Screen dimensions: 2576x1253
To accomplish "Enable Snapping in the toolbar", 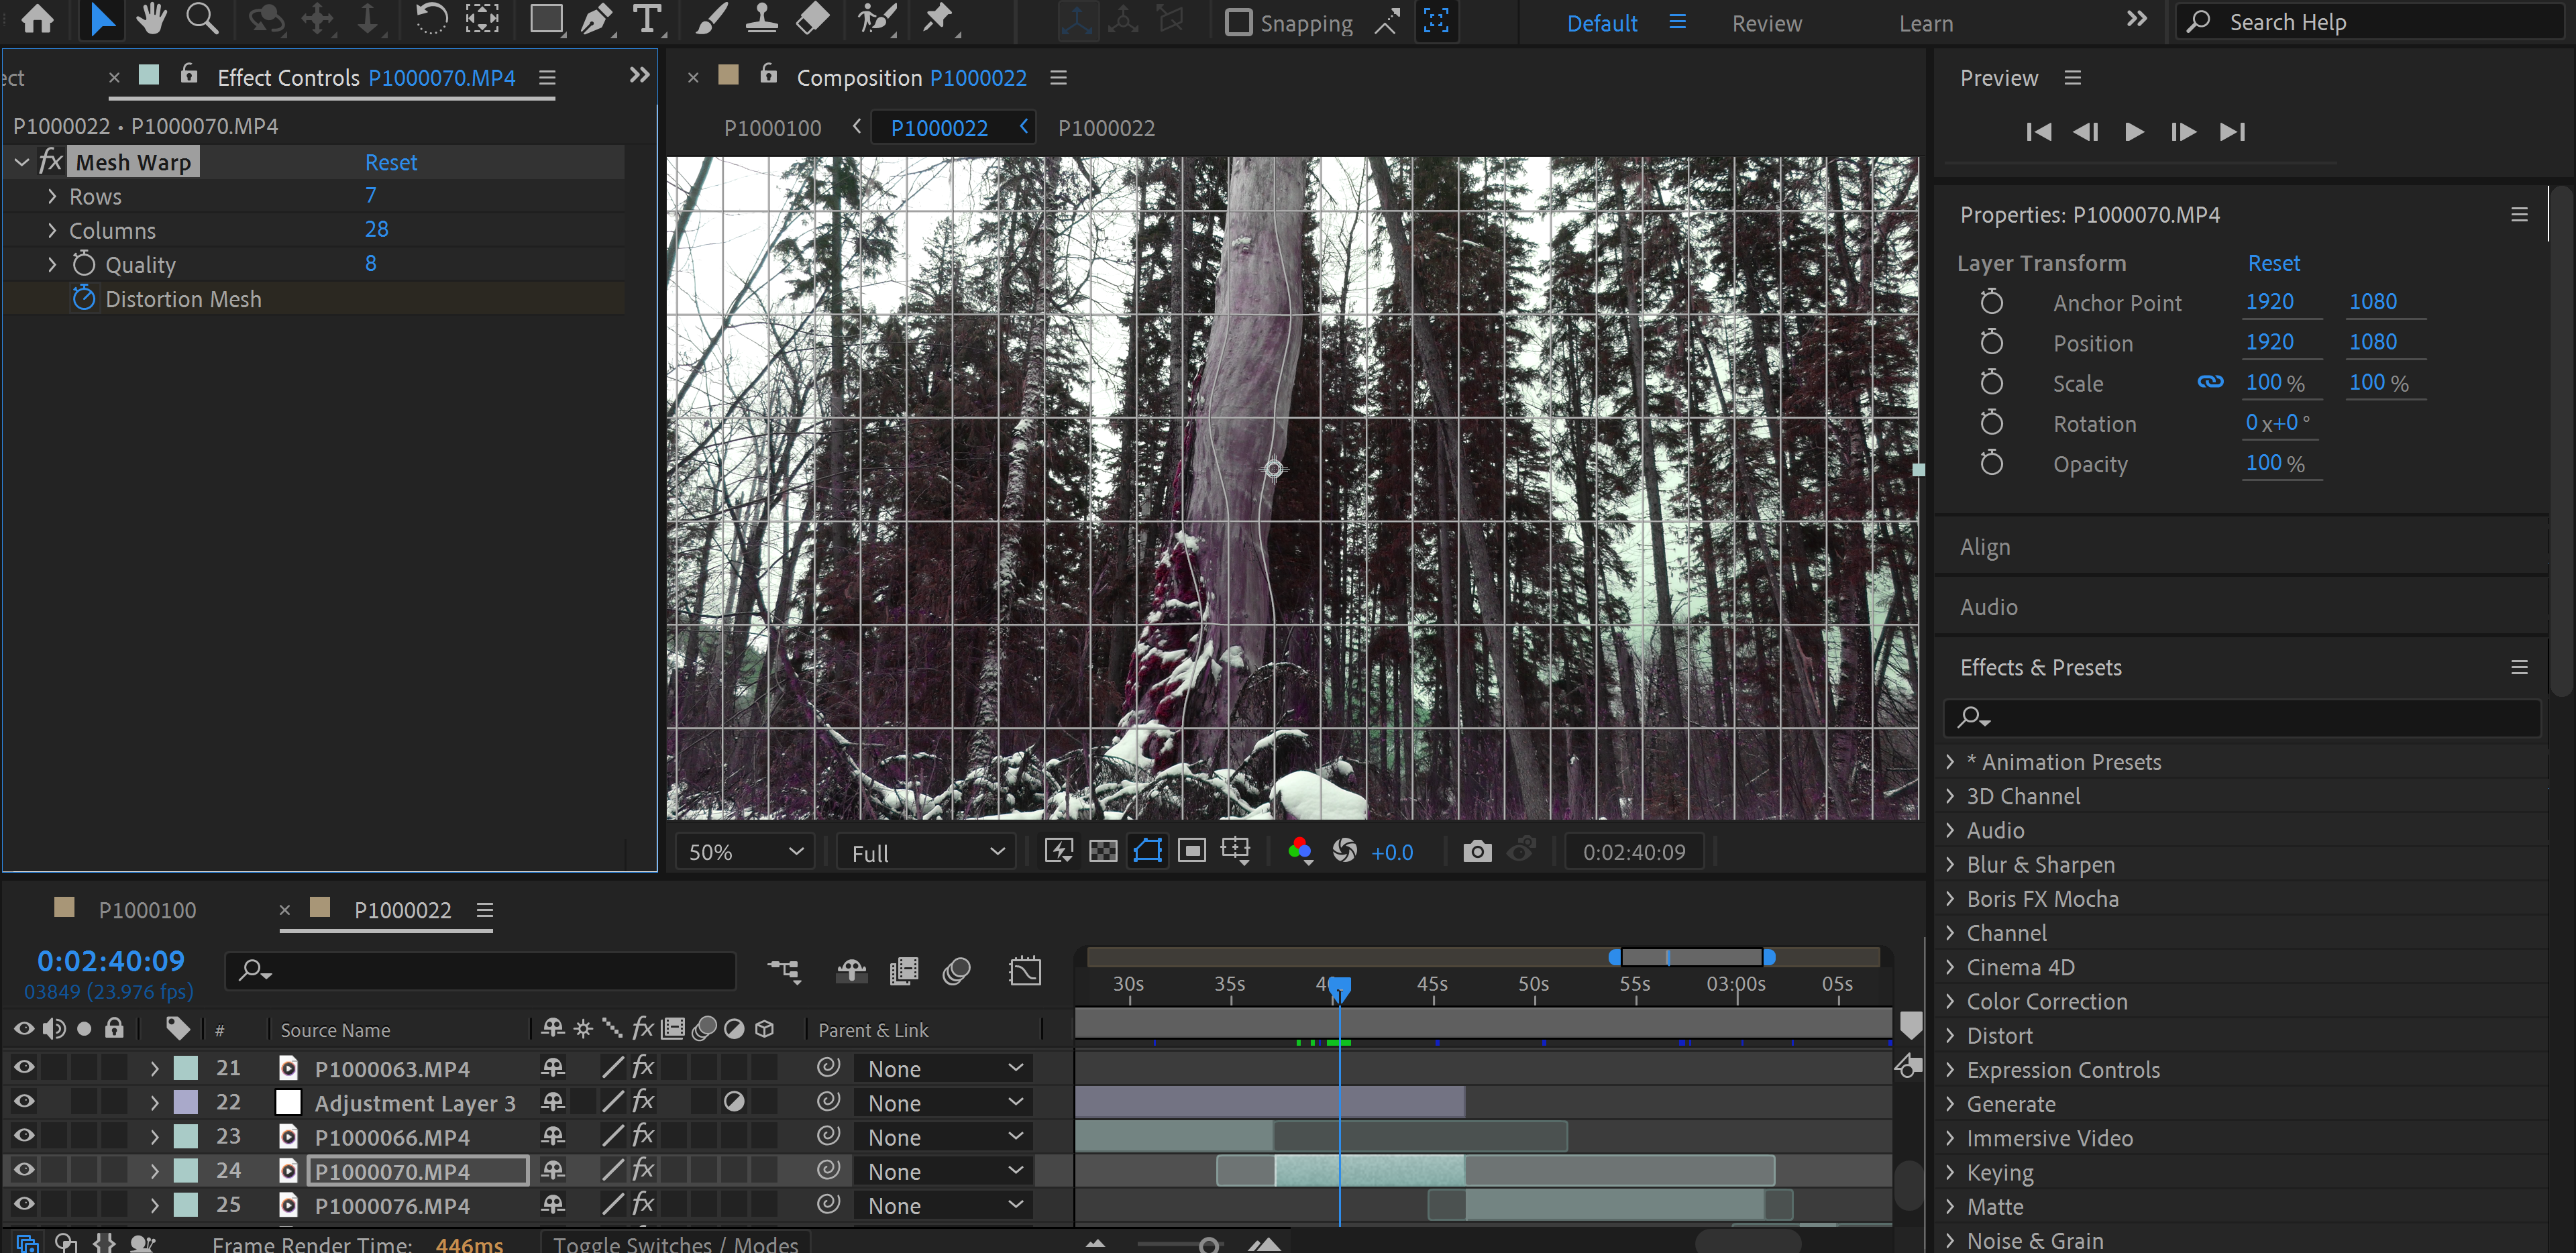I will [x=1240, y=22].
